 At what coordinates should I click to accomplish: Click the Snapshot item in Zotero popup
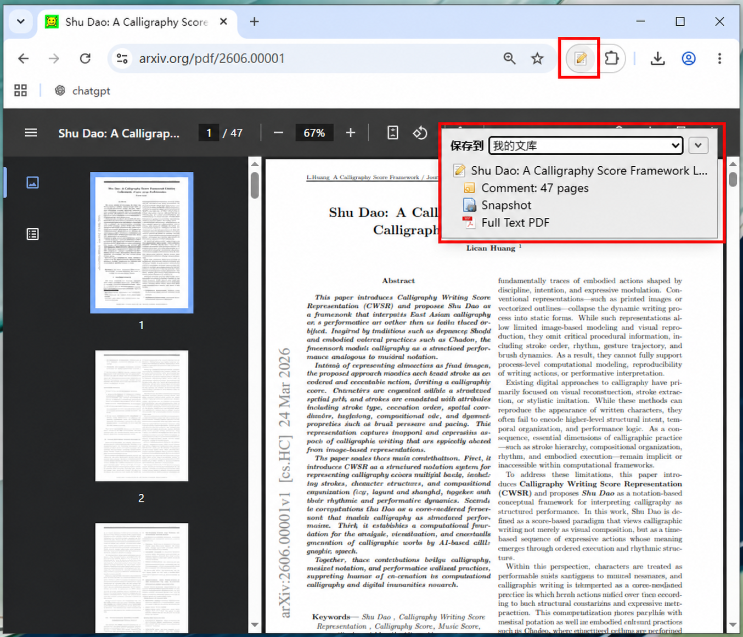tap(506, 205)
